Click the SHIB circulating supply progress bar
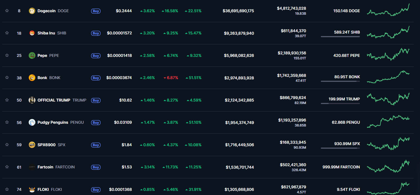 tap(340, 37)
